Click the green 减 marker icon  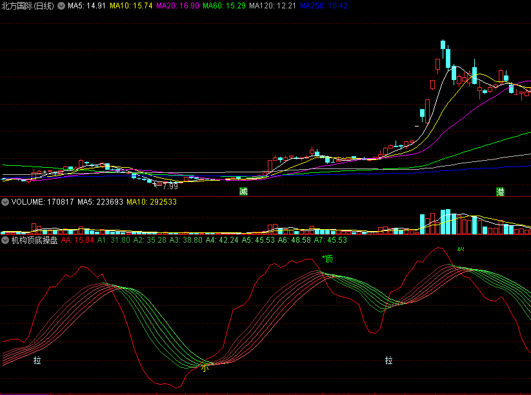(243, 192)
